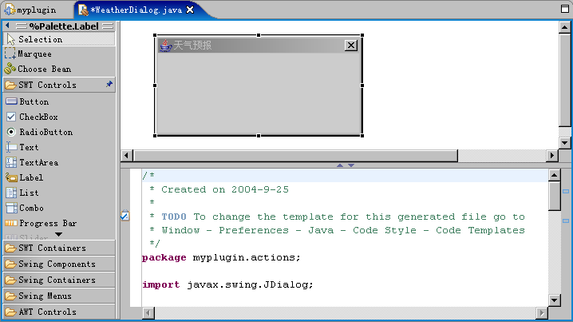Click the 'package' keyword line
The width and height of the screenshot is (573, 322).
[x=221, y=257]
